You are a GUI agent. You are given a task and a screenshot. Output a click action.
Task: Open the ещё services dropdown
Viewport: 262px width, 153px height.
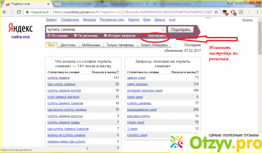(x=172, y=20)
